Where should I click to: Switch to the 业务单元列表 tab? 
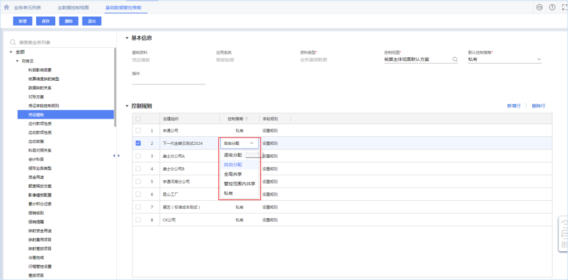pos(27,7)
